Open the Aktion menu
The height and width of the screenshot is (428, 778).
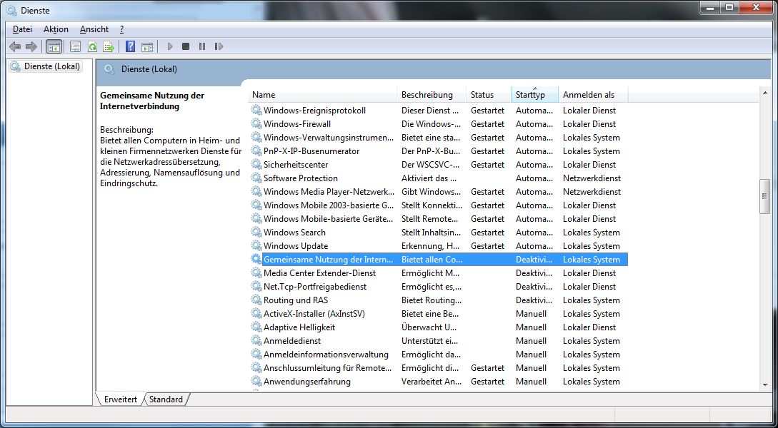56,29
